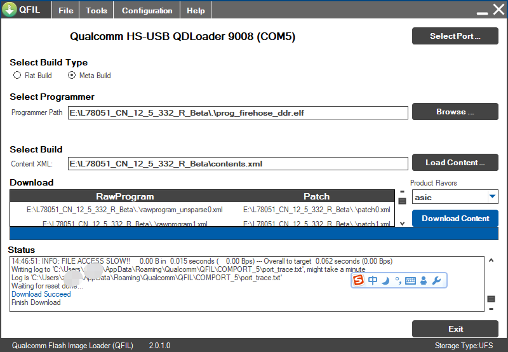Click the blue download progress bar
This screenshot has width=508, height=352.
coord(254,233)
